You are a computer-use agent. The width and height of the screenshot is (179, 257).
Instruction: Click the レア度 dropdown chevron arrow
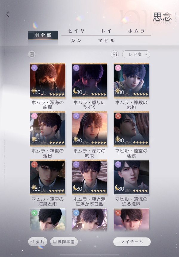tap(146, 54)
